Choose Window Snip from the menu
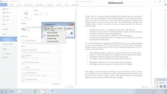Image resolution: width=167 pixels, height=94 pixels. 52,38
